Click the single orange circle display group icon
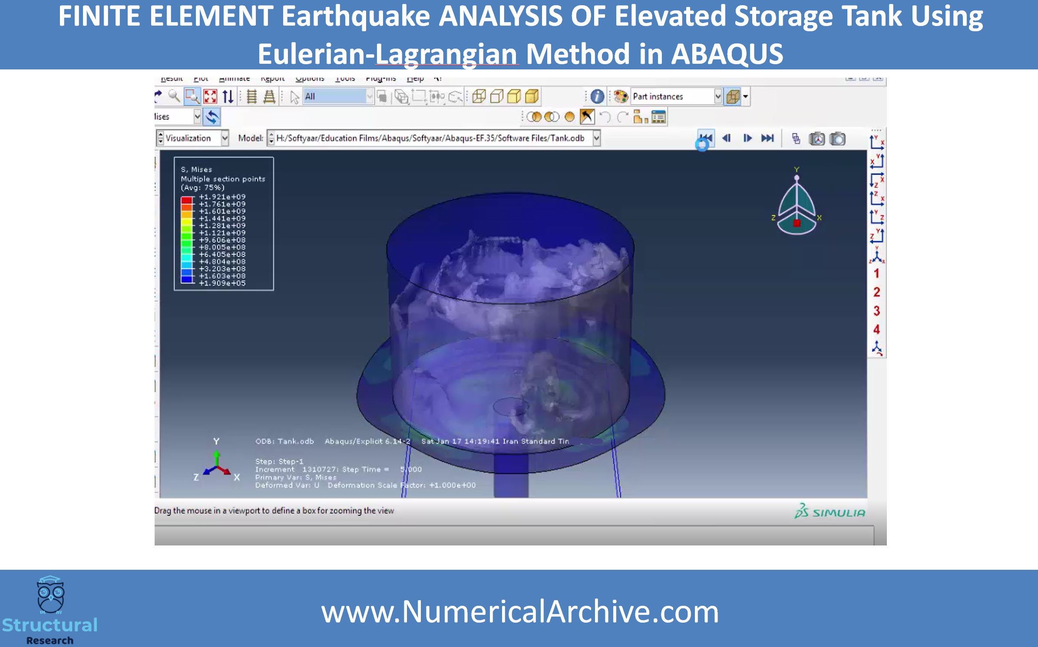Image resolution: width=1038 pixels, height=647 pixels. tap(569, 117)
